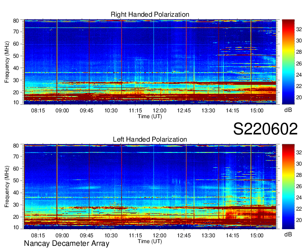
Task: Click the "50" frequency tick of the Right Handed plot
Action: pyautogui.click(x=16, y=56)
